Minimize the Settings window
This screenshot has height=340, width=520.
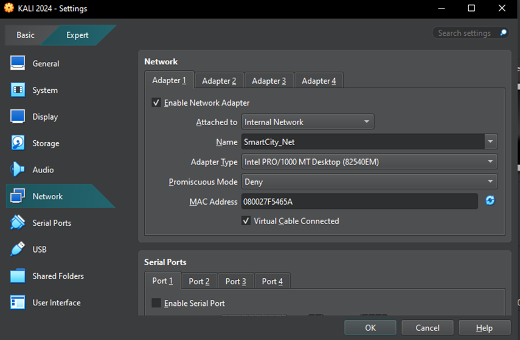coord(442,8)
